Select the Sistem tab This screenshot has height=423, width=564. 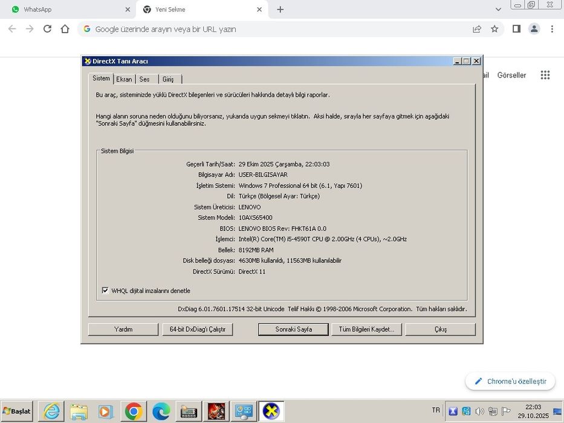click(101, 79)
